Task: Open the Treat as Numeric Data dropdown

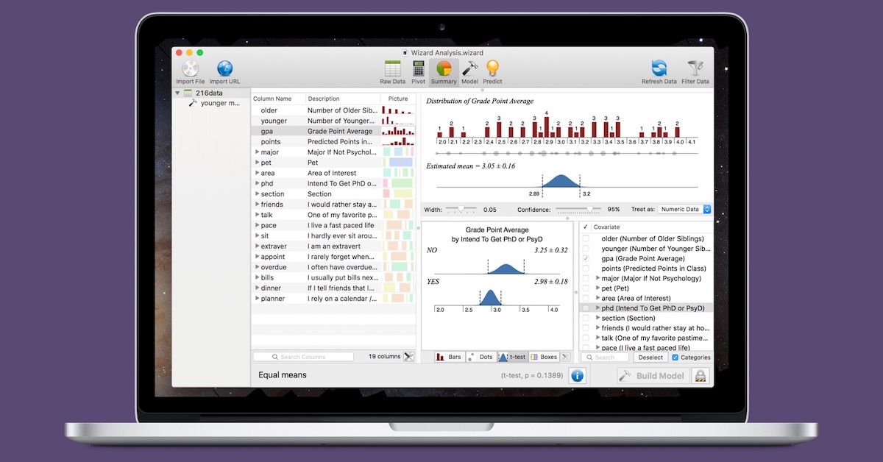Action: click(684, 210)
